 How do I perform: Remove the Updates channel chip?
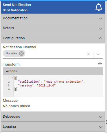coord(21,53)
